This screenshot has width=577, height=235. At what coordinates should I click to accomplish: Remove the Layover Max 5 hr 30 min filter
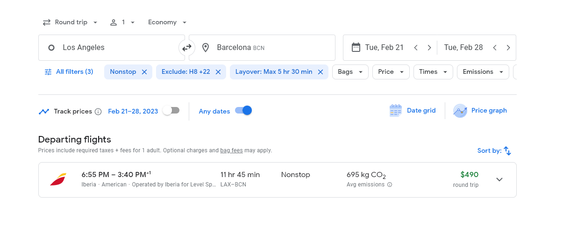321,72
